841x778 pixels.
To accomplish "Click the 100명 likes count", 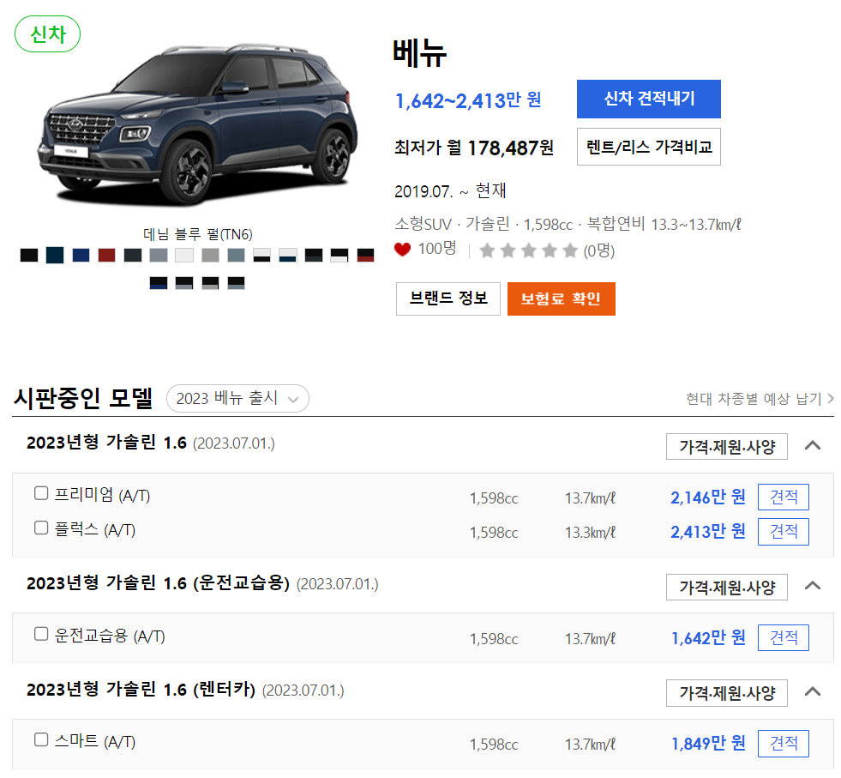I will pos(436,249).
